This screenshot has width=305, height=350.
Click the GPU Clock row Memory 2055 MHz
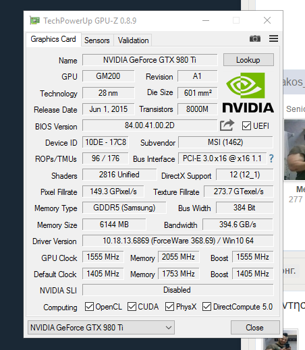(x=179, y=257)
